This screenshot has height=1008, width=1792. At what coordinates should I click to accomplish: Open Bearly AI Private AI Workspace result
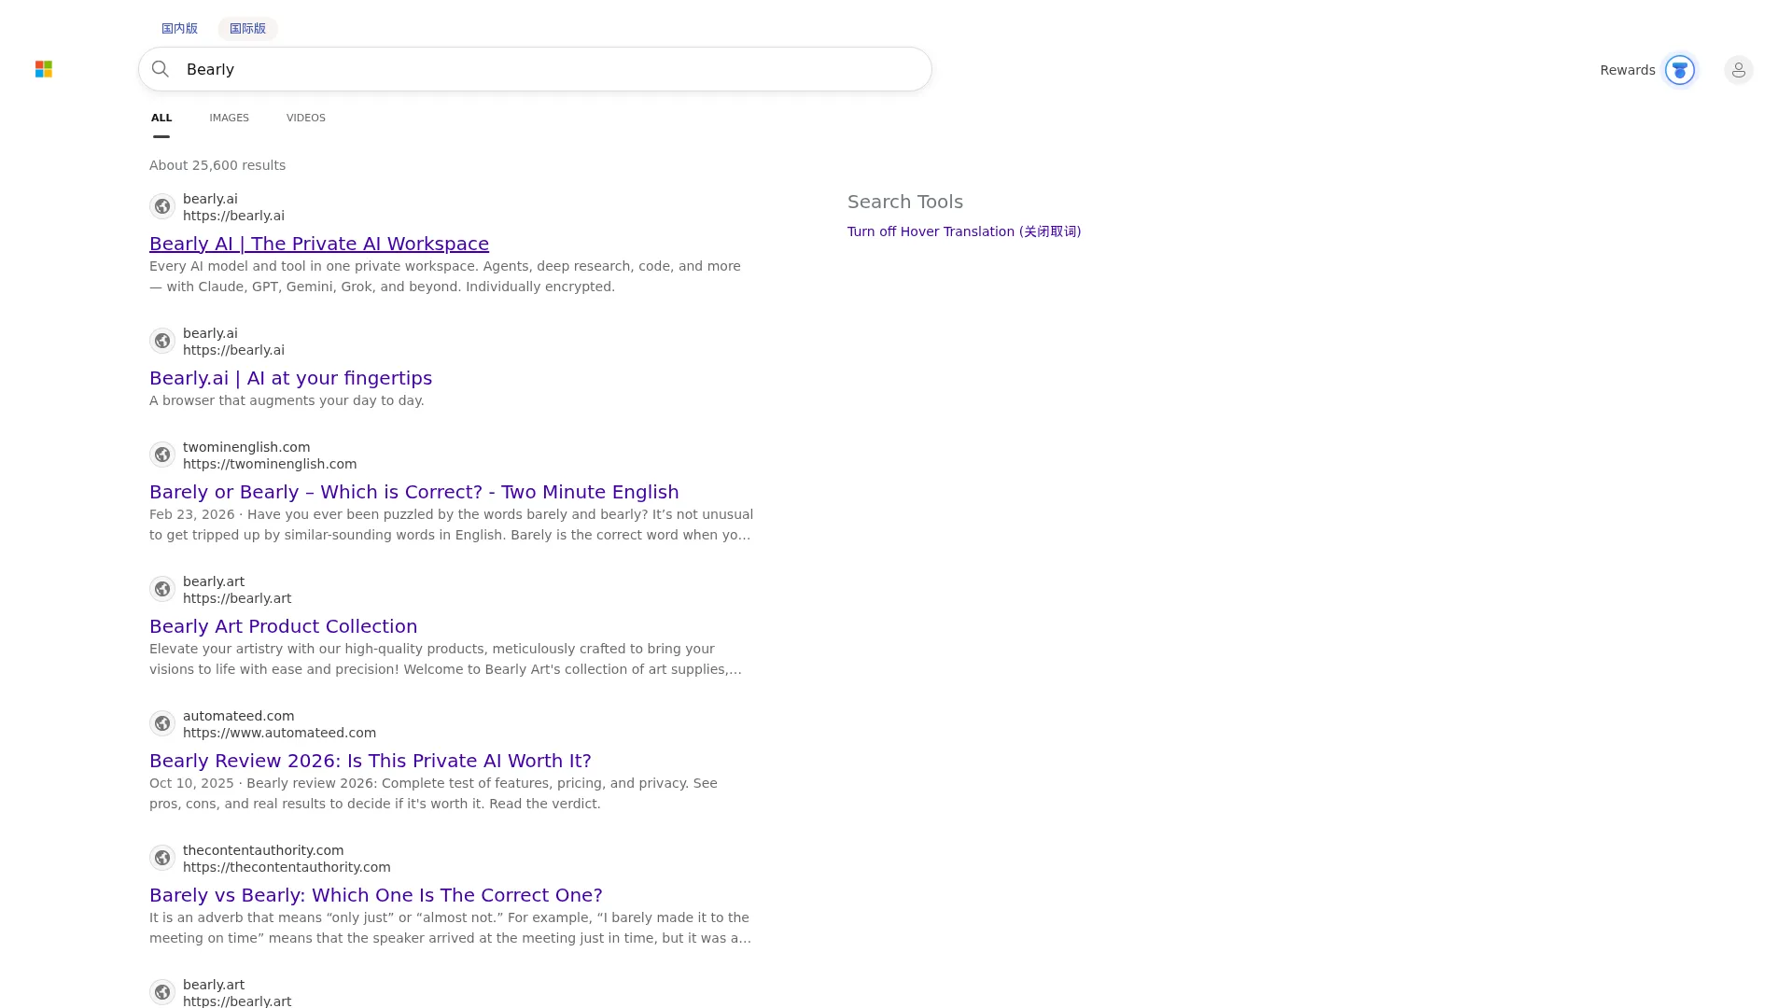click(319, 244)
